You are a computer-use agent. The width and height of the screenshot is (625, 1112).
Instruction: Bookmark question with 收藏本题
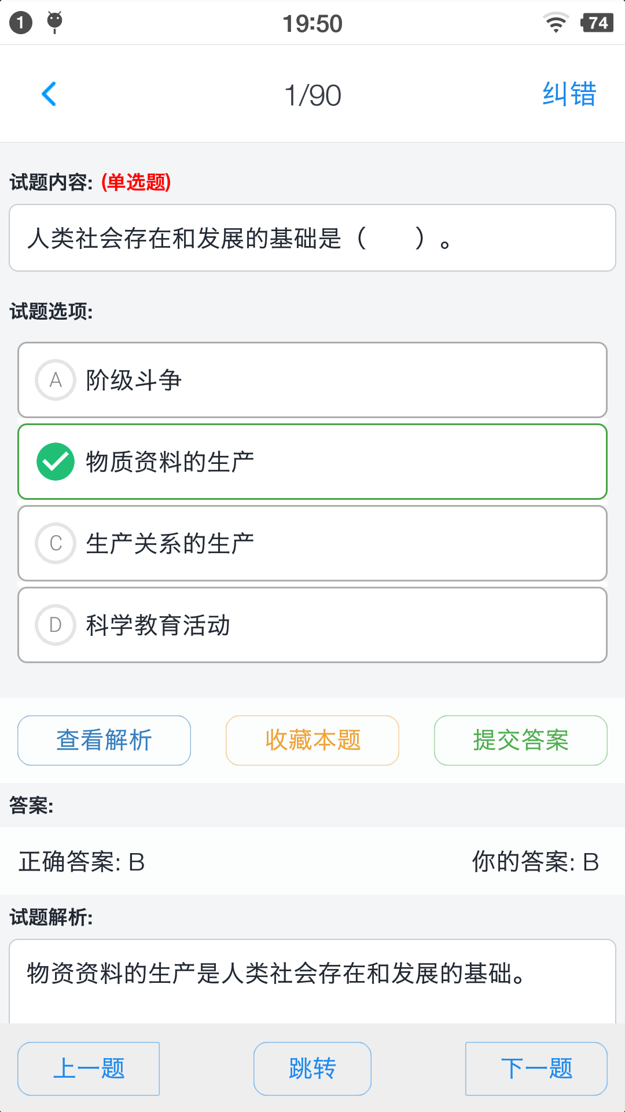312,740
